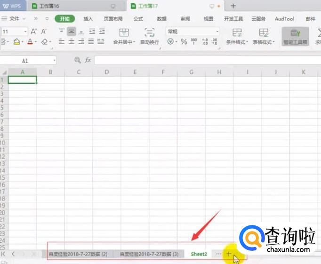Open the 数据 data tab

point(161,19)
